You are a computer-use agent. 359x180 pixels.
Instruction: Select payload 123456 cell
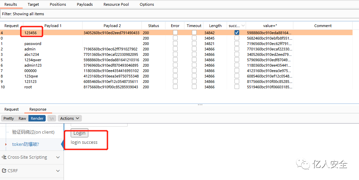point(31,33)
